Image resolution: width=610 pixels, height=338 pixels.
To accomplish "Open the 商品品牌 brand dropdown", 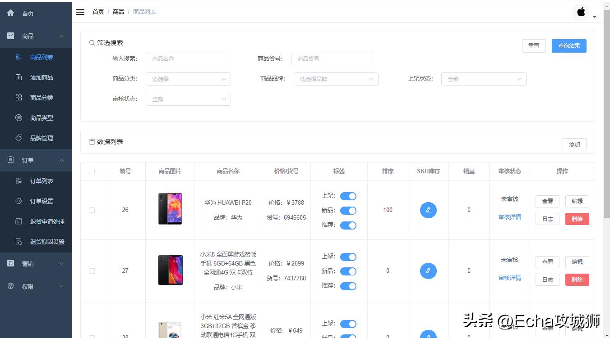I will click(x=336, y=79).
